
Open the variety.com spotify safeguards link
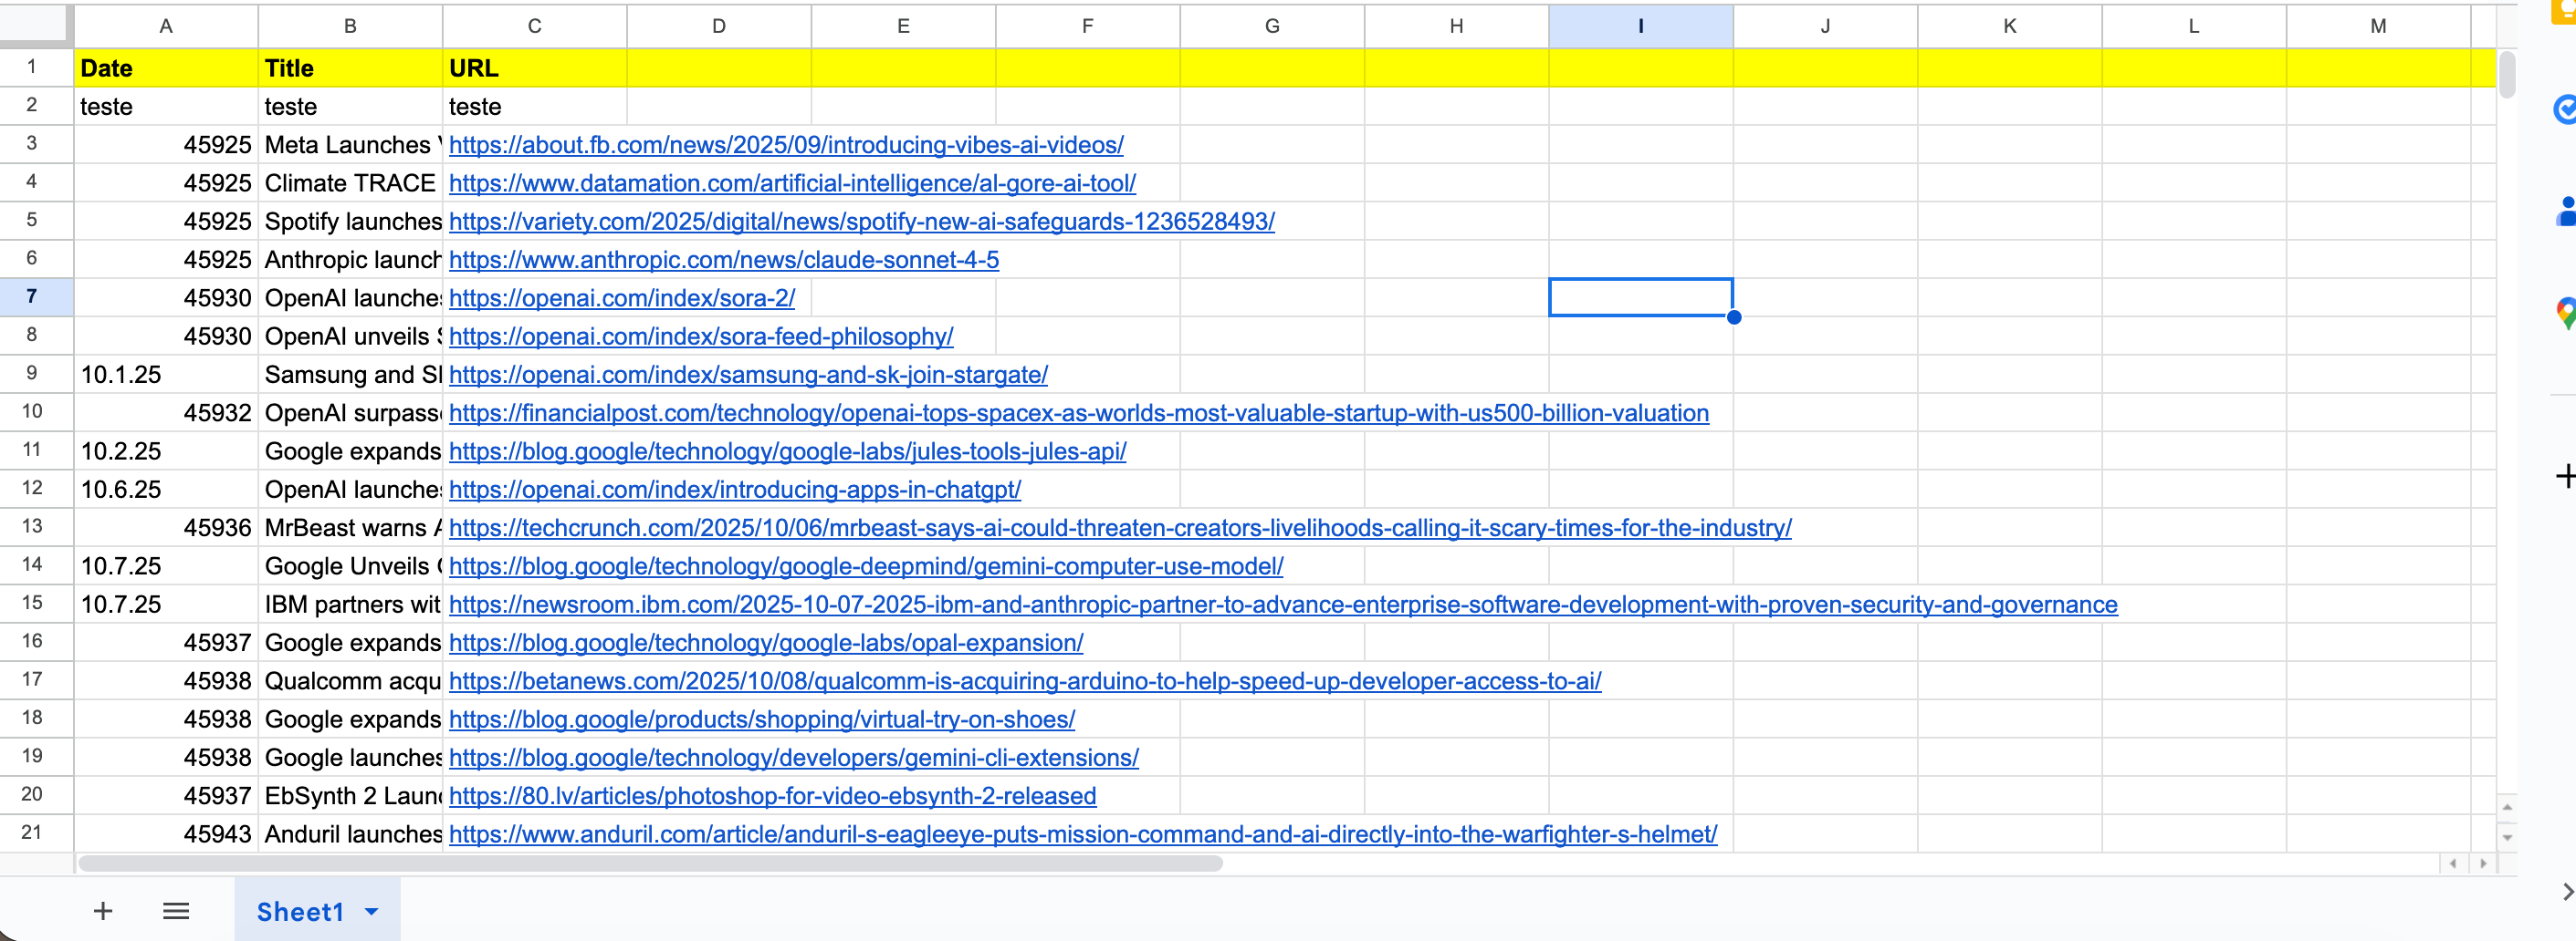click(x=862, y=221)
